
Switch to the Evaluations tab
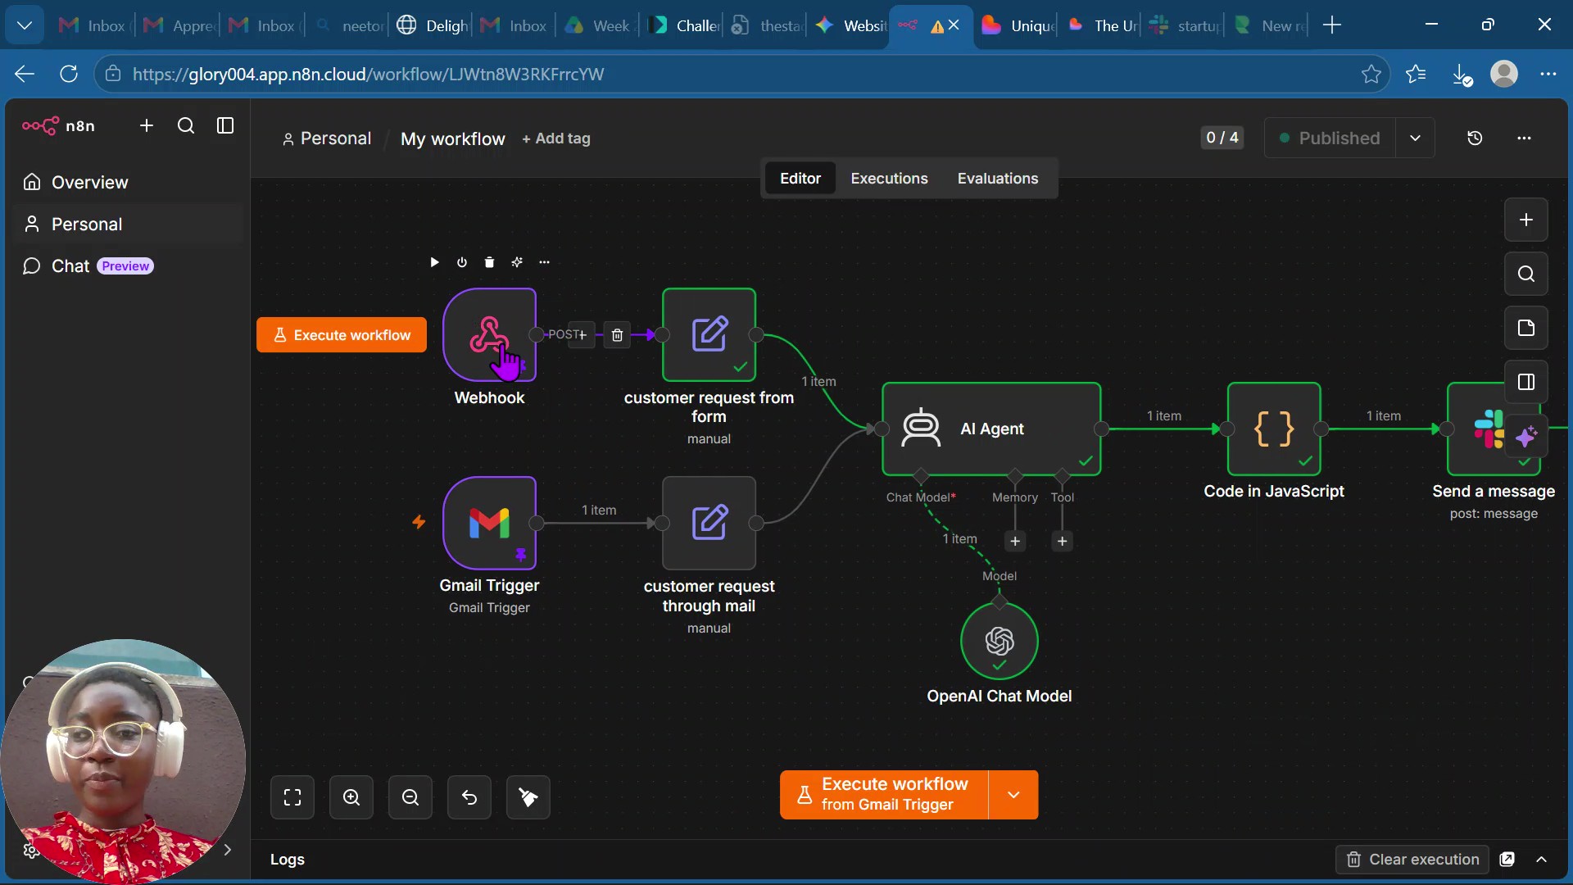click(x=997, y=179)
